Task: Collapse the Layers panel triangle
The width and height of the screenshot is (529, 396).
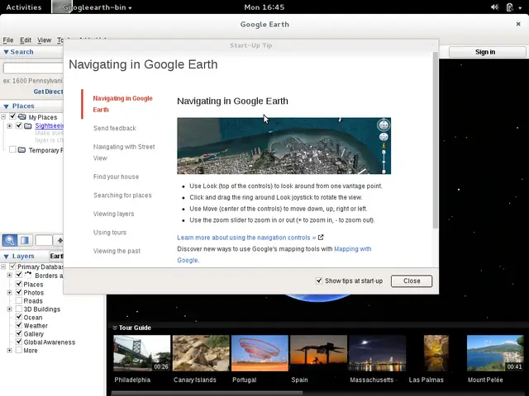Action: [6, 257]
